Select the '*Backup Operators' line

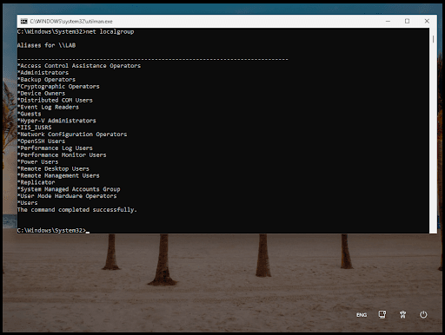pos(46,80)
